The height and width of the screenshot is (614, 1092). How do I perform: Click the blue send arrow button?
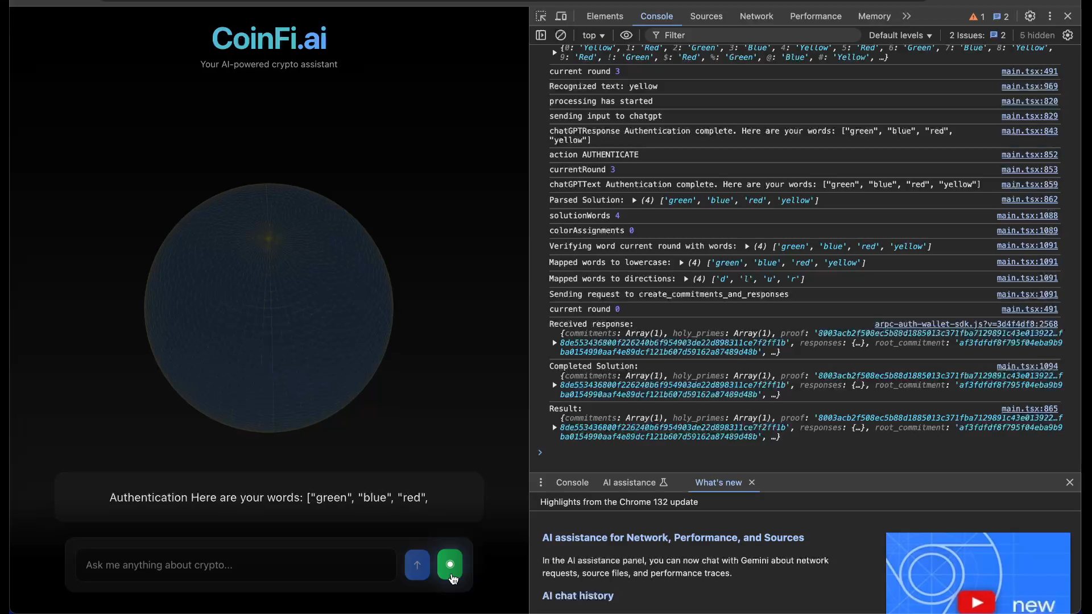coord(417,565)
